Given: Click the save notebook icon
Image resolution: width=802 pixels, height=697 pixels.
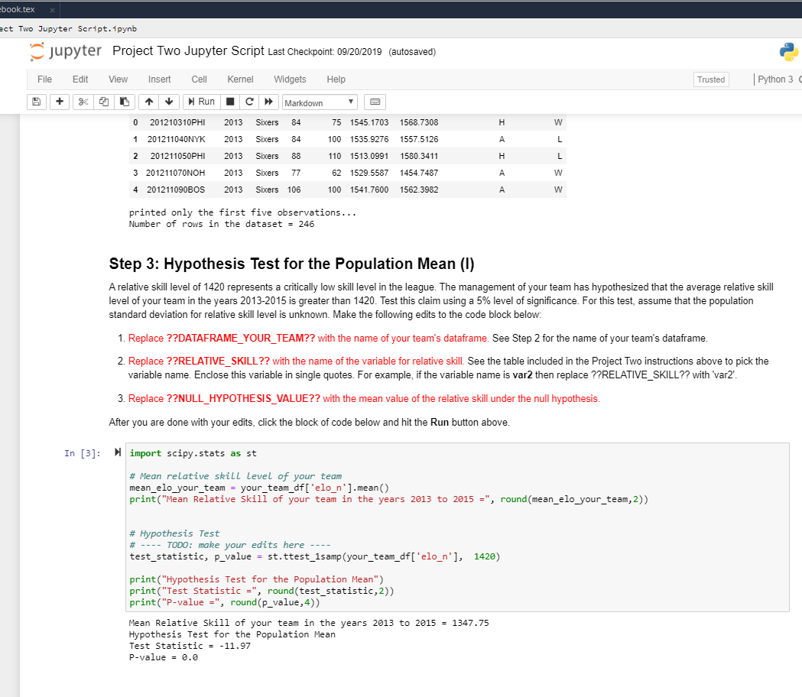Looking at the screenshot, I should click(36, 101).
